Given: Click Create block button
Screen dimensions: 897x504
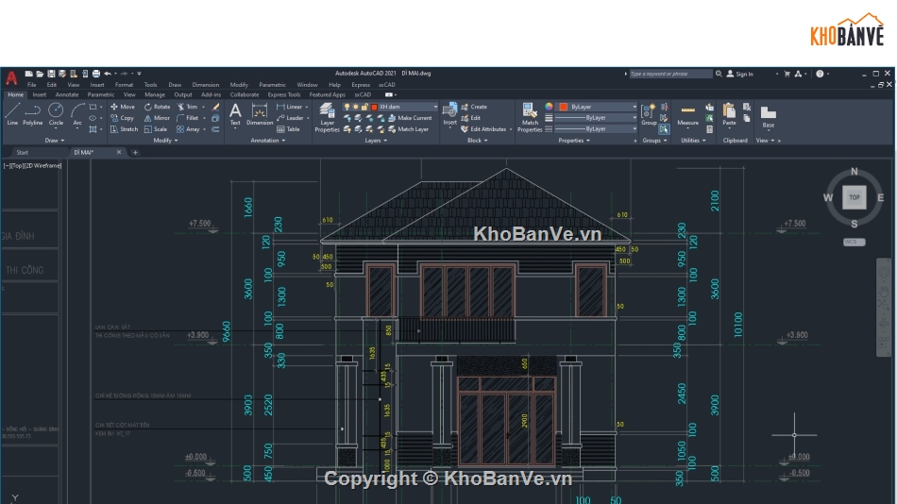Looking at the screenshot, I should coord(474,107).
